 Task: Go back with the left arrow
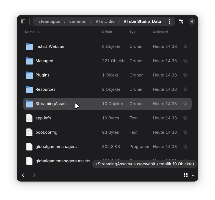tap(23, 175)
